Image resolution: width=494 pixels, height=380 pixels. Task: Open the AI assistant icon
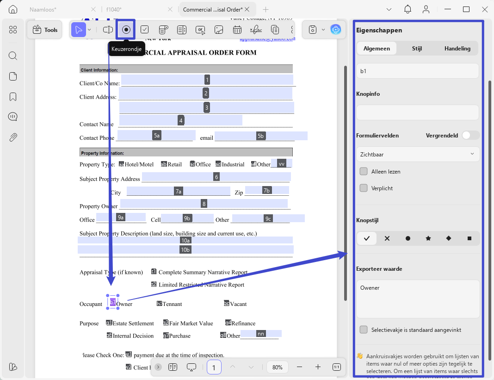(x=336, y=30)
